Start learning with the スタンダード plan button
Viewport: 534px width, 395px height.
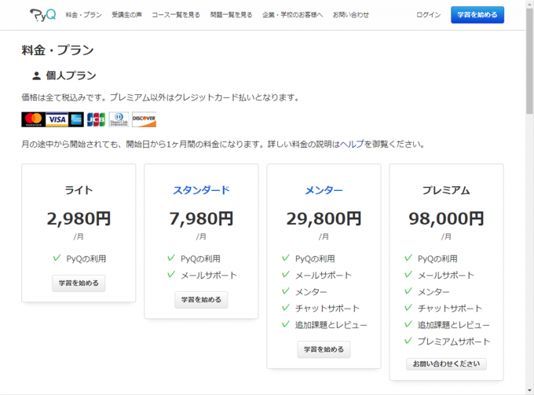coord(201,300)
